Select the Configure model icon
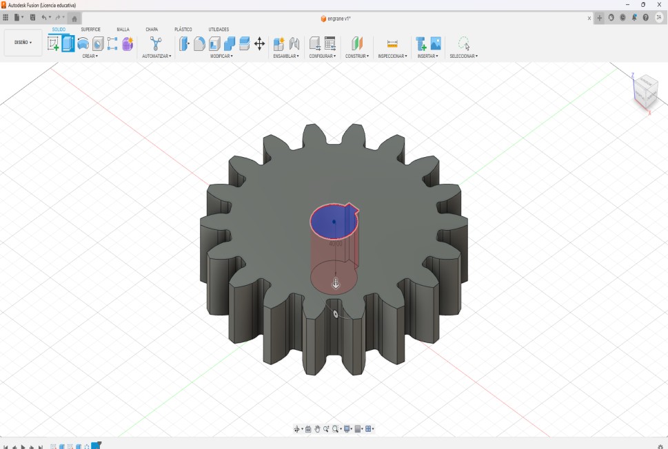The height and width of the screenshot is (449, 668). (315, 43)
